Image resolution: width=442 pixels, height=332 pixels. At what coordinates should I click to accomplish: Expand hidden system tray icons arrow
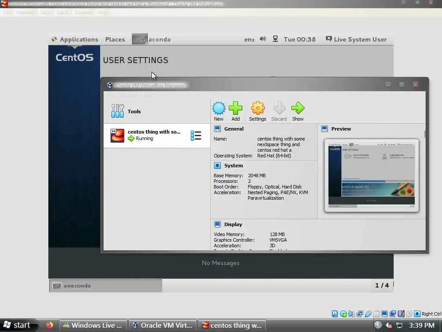coord(378,325)
